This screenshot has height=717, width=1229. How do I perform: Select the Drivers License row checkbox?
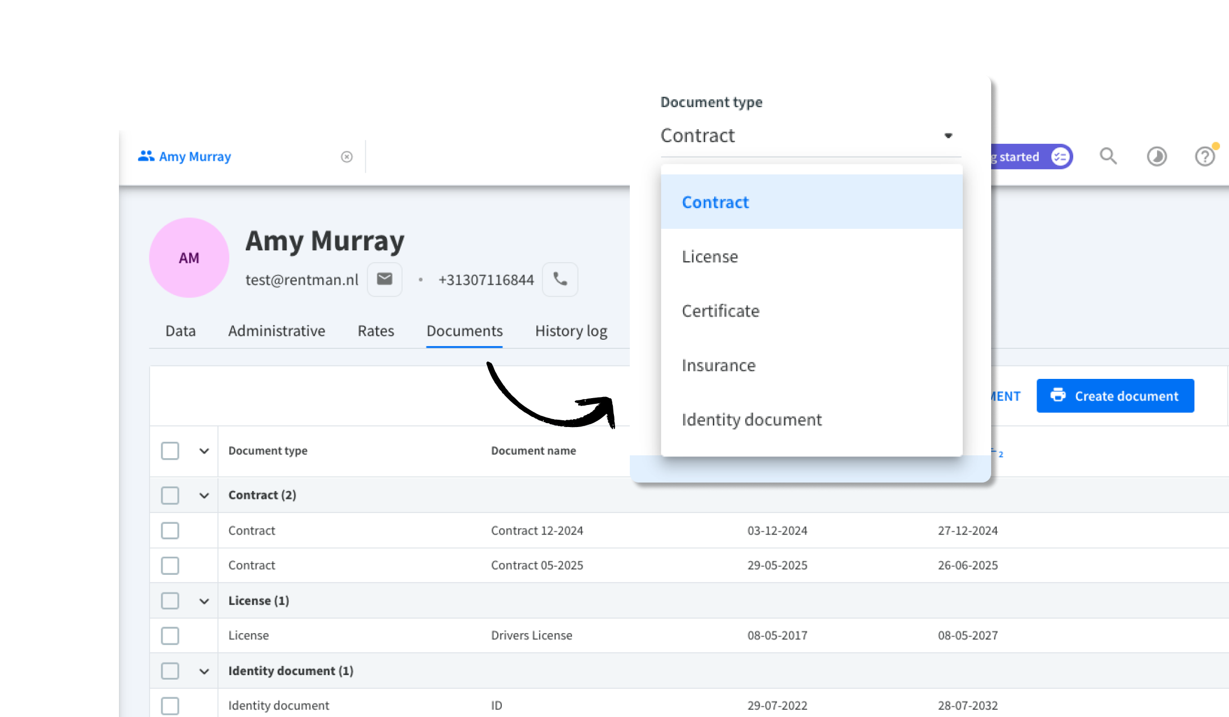(x=170, y=635)
